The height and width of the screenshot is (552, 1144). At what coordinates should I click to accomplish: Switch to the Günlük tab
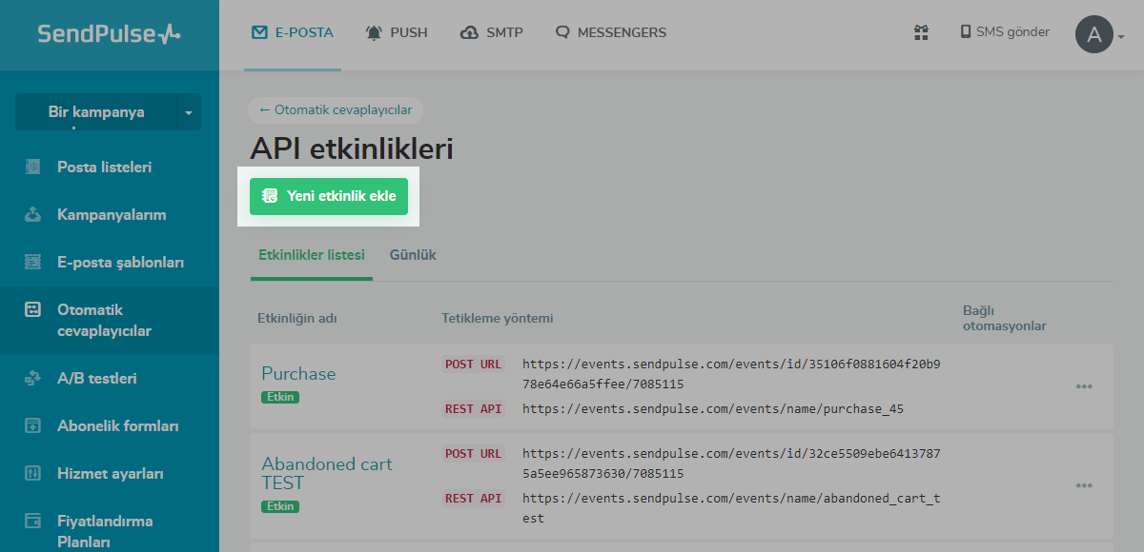[413, 255]
